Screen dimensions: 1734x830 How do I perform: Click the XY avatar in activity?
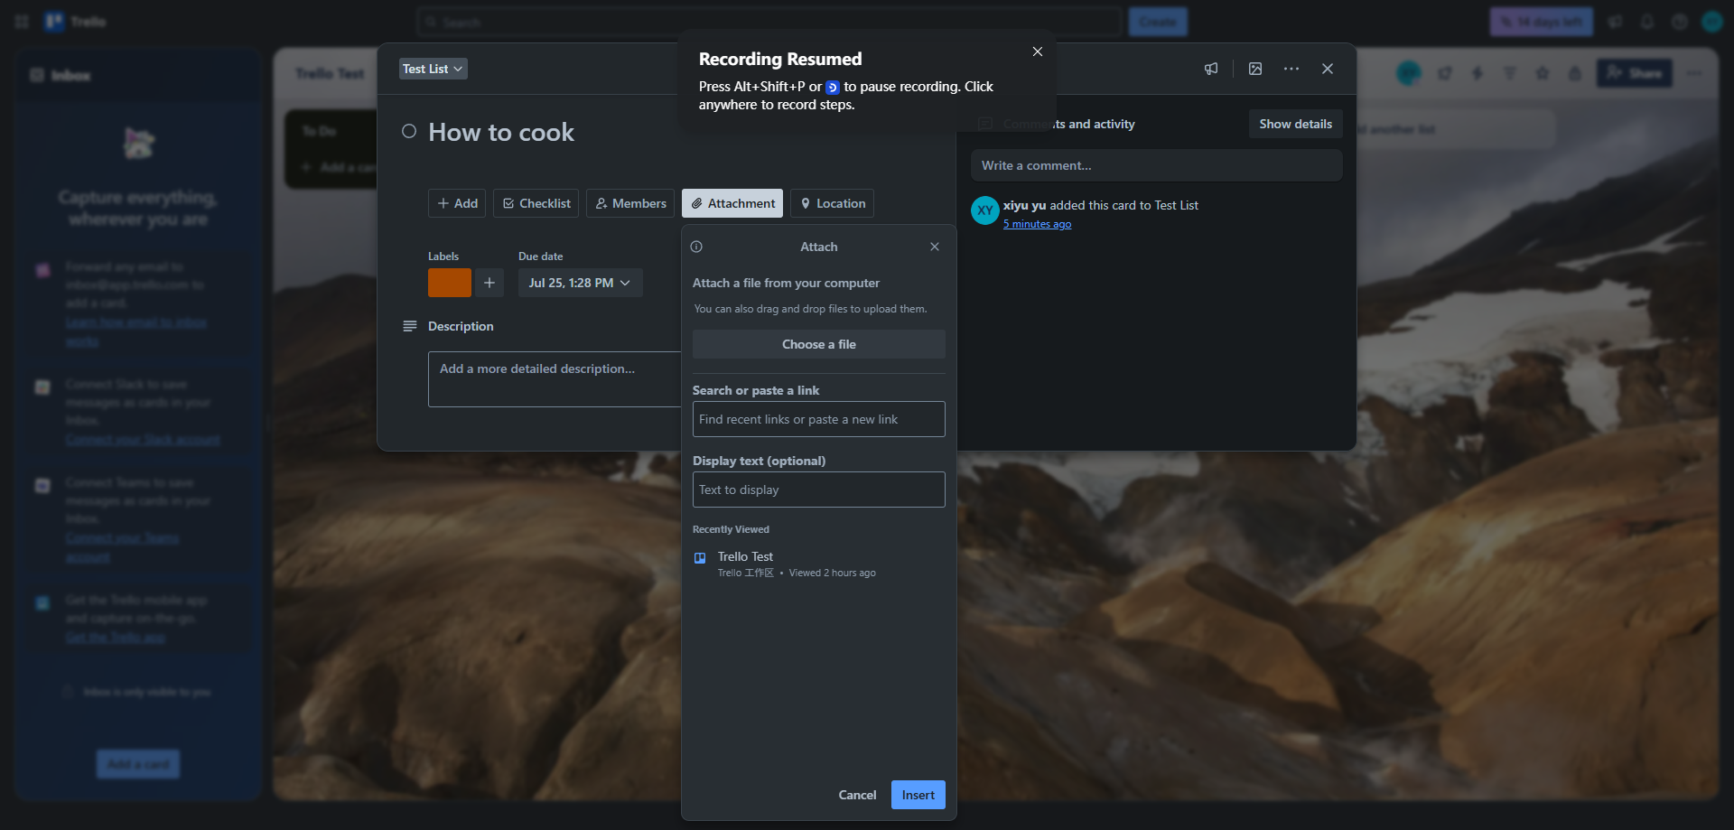[985, 210]
